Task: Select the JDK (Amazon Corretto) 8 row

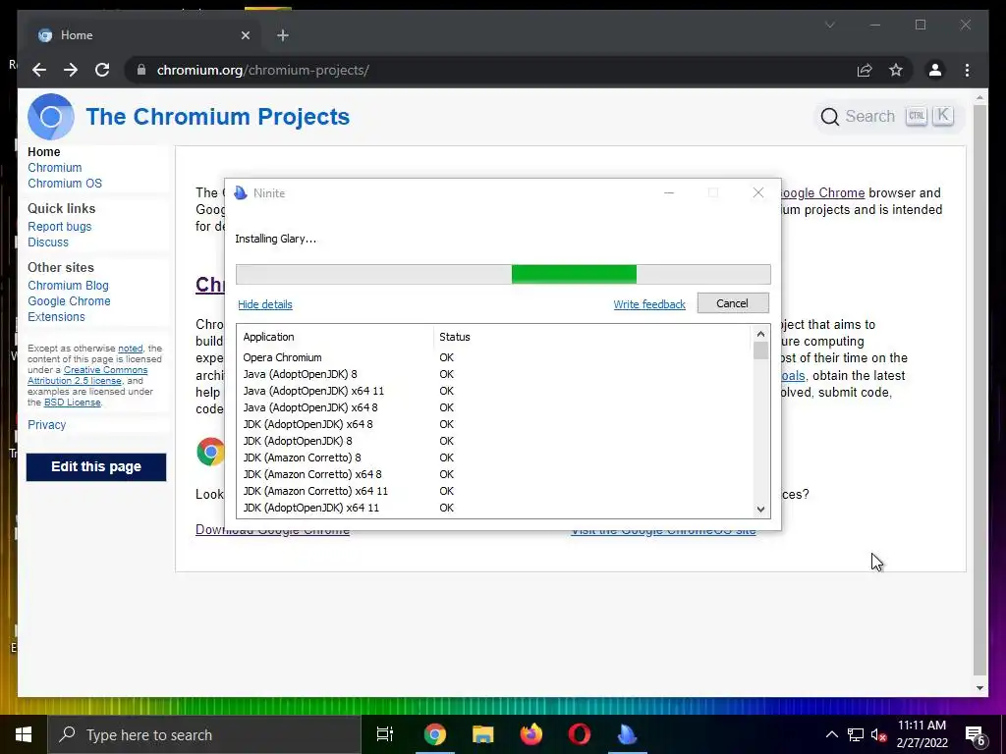Action: (494, 458)
